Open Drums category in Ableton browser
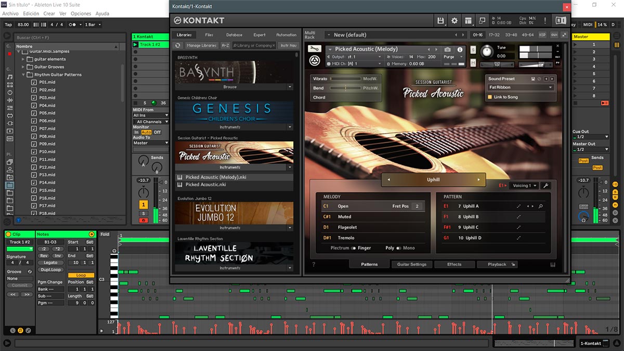Viewport: 624px width, 351px height. (10, 85)
